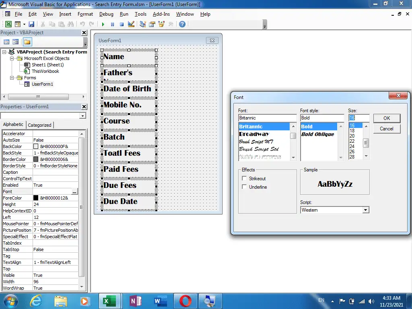Viewport: 412px width, 309px height.
Task: Click the Size list scroll down arrow
Action: tap(366, 157)
